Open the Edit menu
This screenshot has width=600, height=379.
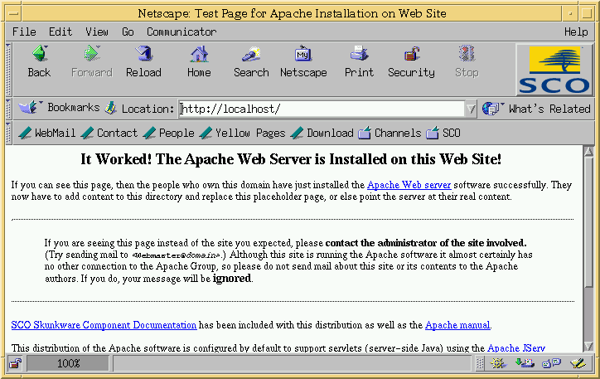pos(60,32)
